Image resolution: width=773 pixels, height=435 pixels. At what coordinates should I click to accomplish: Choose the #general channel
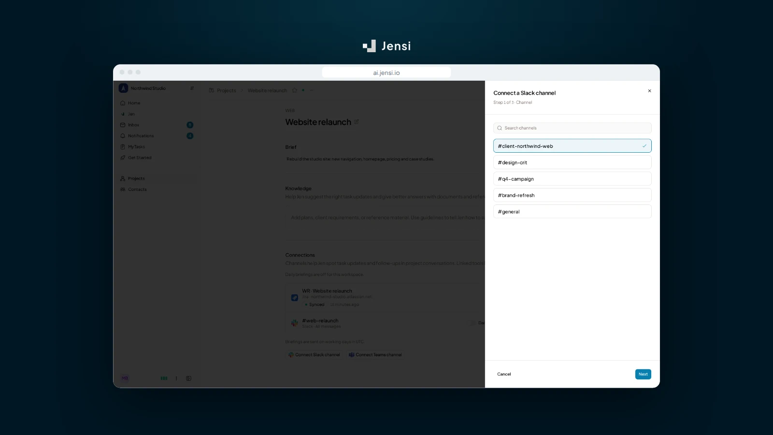pyautogui.click(x=572, y=212)
